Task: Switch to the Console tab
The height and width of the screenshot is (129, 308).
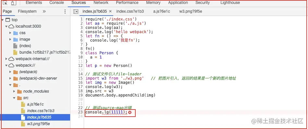Action: click(x=56, y=3)
